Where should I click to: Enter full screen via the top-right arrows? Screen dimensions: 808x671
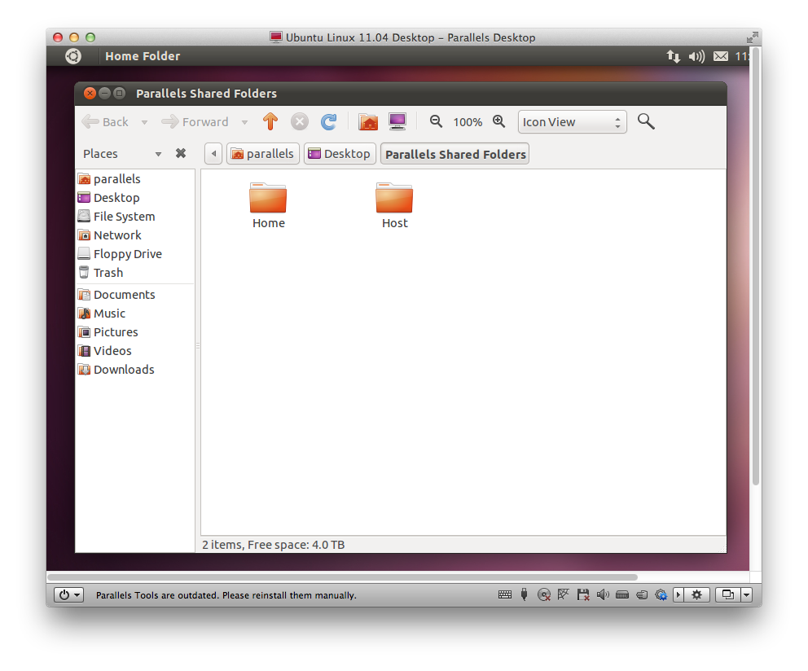tap(752, 37)
